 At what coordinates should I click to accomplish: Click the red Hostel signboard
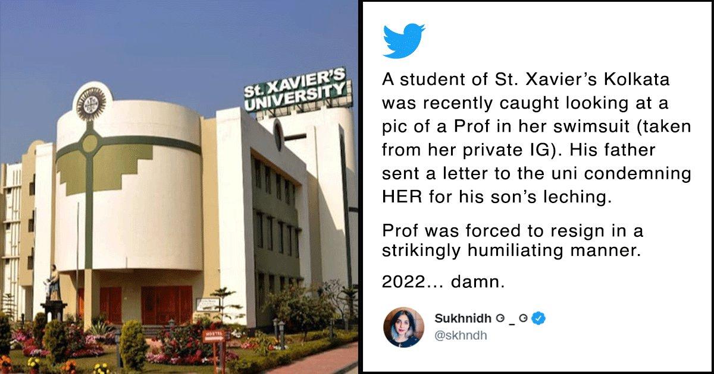[212, 335]
